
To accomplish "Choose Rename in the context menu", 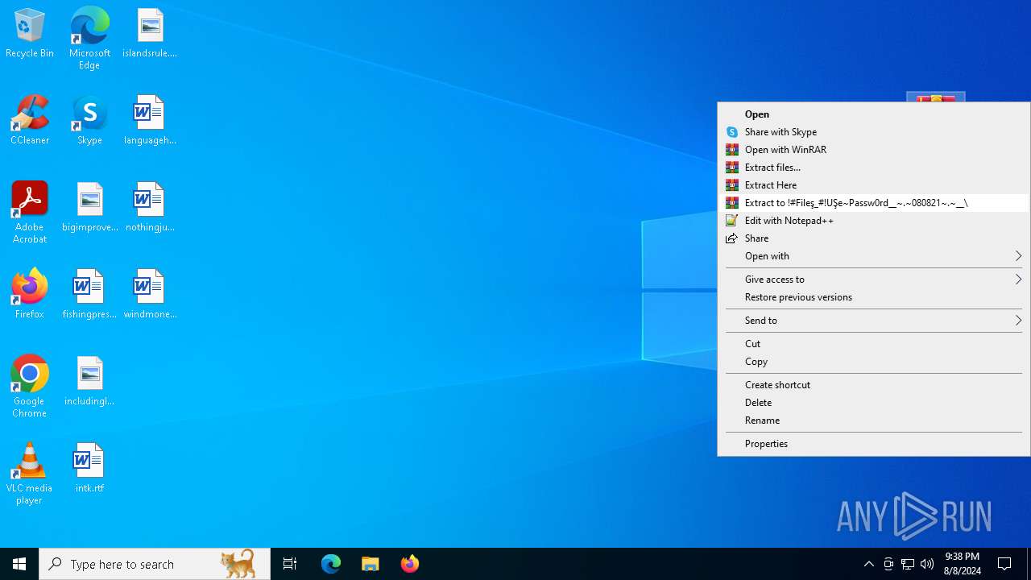I will coord(874,420).
